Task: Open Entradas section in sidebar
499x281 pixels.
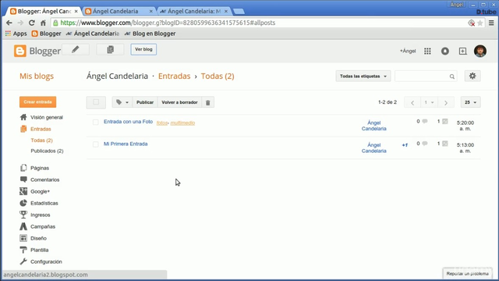Action: click(x=35, y=129)
